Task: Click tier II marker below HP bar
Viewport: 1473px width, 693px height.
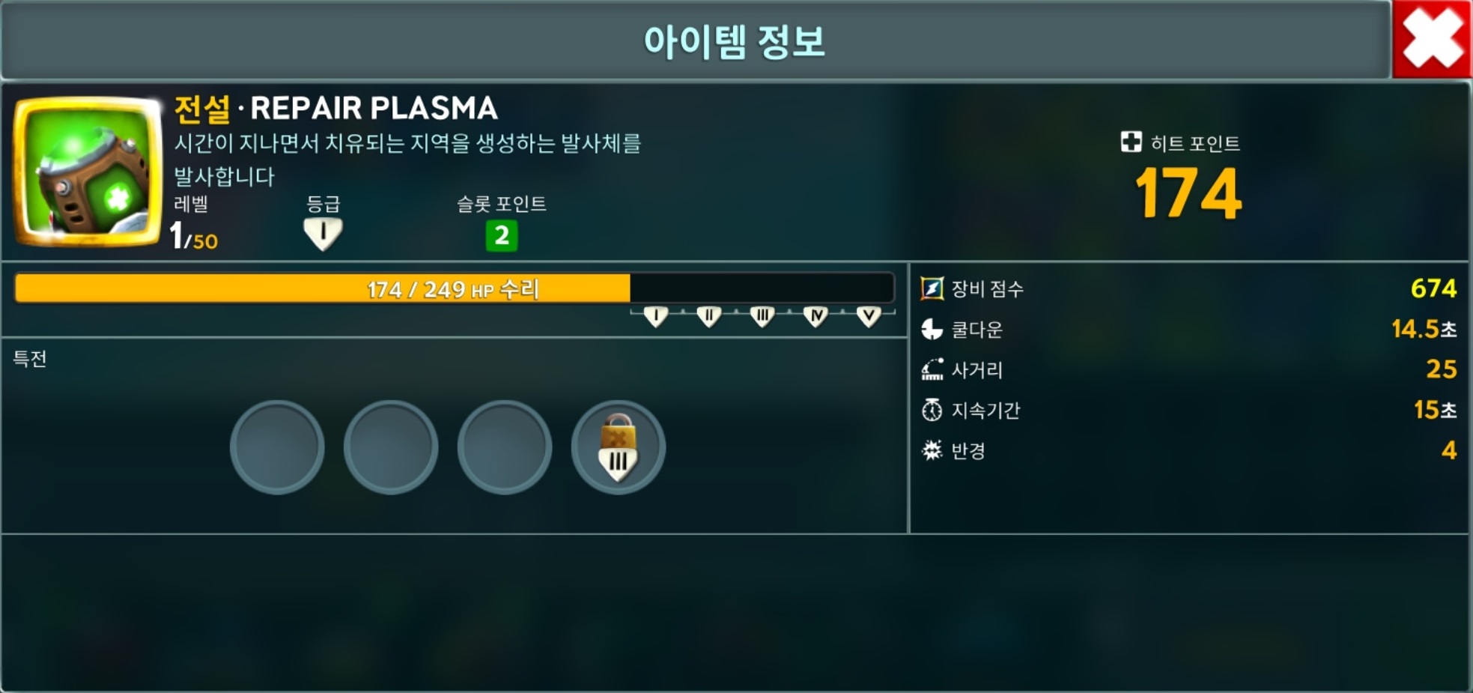Action: [x=709, y=317]
